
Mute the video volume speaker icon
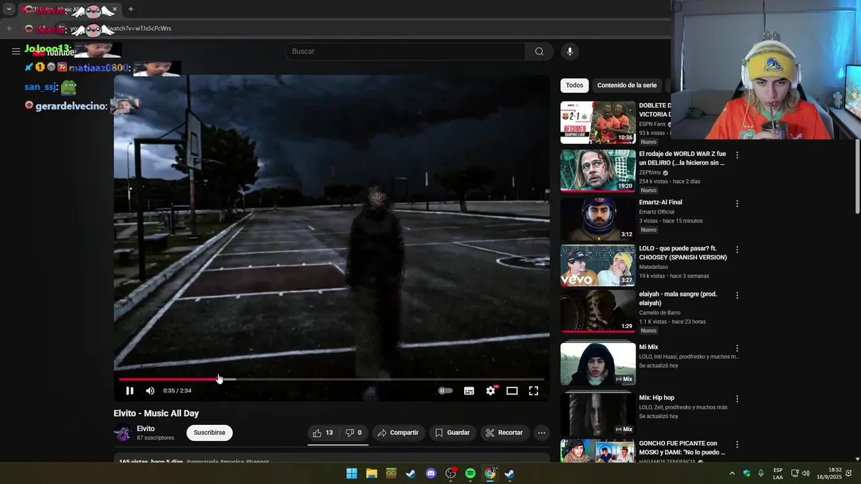(150, 391)
